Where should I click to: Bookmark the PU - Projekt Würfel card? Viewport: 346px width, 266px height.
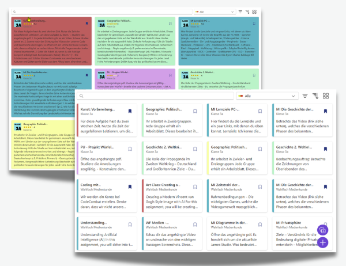click(130, 149)
